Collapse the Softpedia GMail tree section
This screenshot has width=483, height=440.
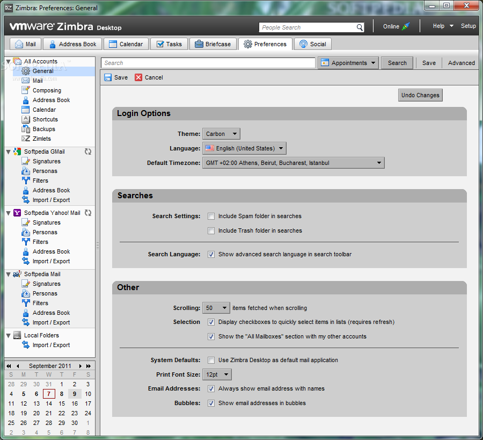pyautogui.click(x=8, y=152)
